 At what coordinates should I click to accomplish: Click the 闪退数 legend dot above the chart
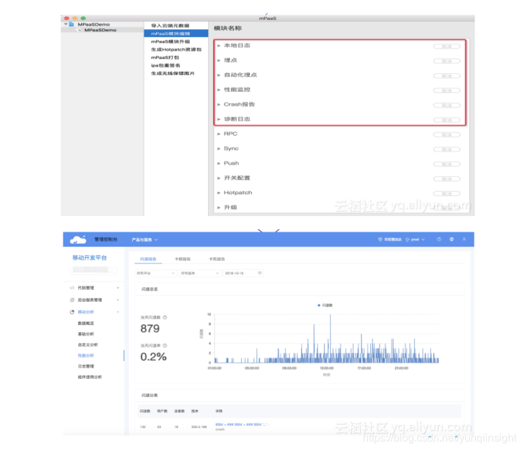coord(319,305)
